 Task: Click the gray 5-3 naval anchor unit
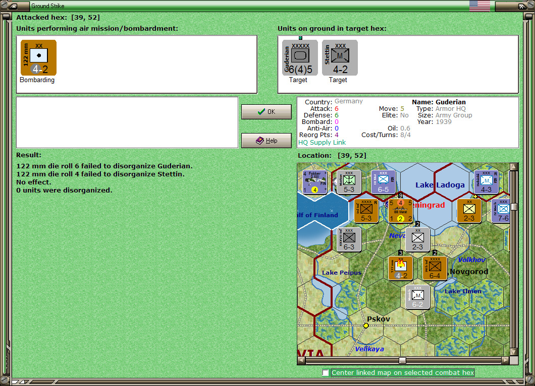click(349, 182)
